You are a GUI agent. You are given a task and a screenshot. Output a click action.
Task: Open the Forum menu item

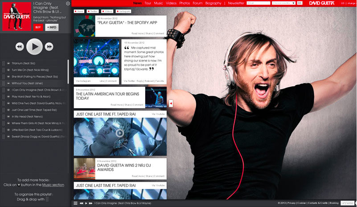tap(197, 3)
